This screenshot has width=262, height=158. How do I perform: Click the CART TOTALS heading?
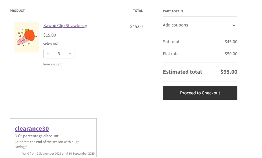(173, 11)
